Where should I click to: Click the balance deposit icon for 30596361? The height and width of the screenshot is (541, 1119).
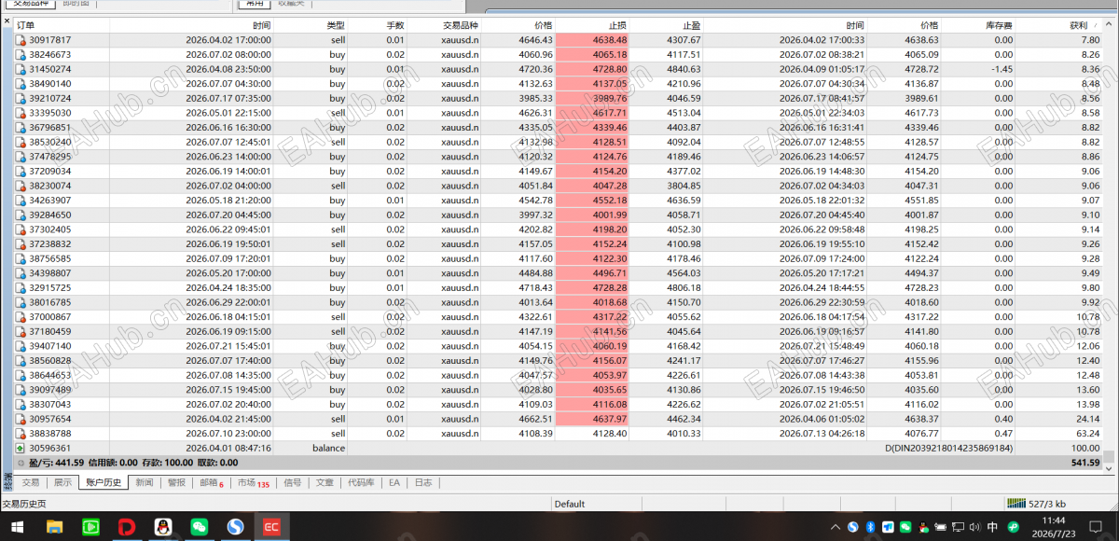(21, 448)
